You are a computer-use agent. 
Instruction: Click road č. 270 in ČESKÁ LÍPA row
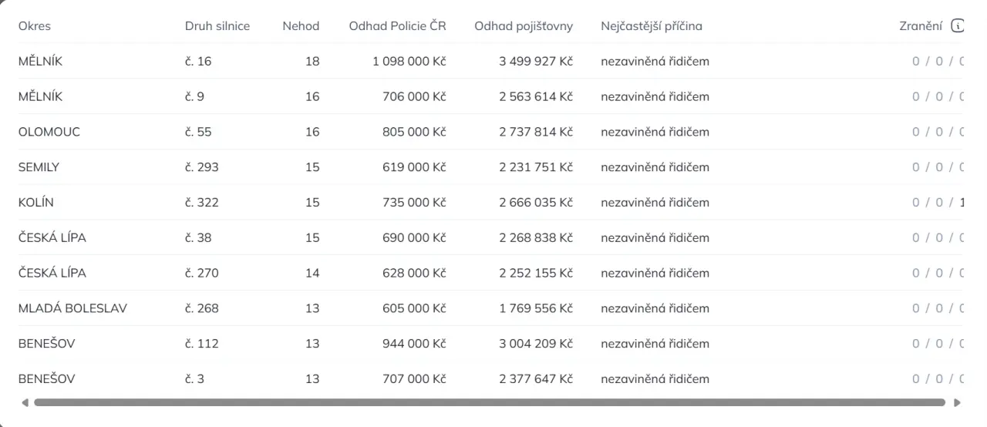[x=202, y=273]
